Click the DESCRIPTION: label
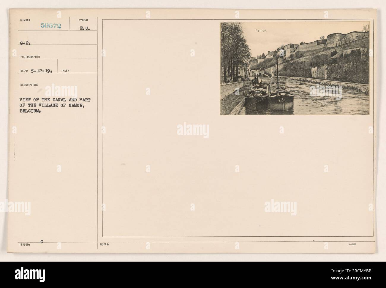Viewport: 386px width, 288px height. pos(29,85)
